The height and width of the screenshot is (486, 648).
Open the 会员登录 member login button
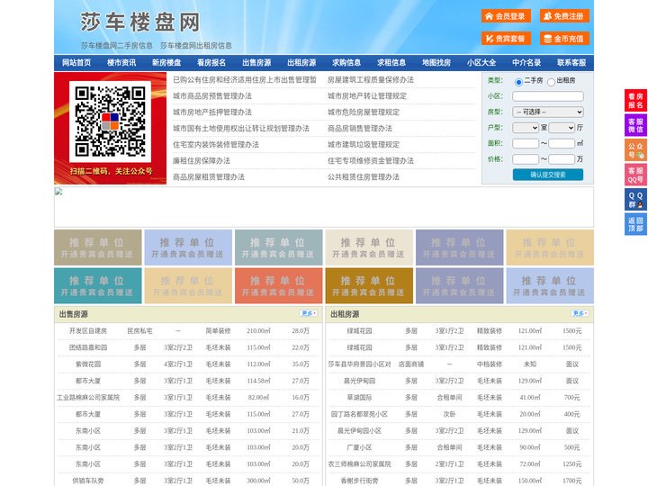(506, 16)
